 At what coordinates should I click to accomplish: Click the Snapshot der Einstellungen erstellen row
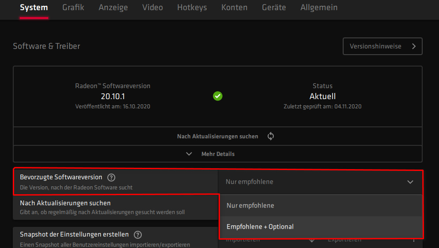[x=116, y=237]
